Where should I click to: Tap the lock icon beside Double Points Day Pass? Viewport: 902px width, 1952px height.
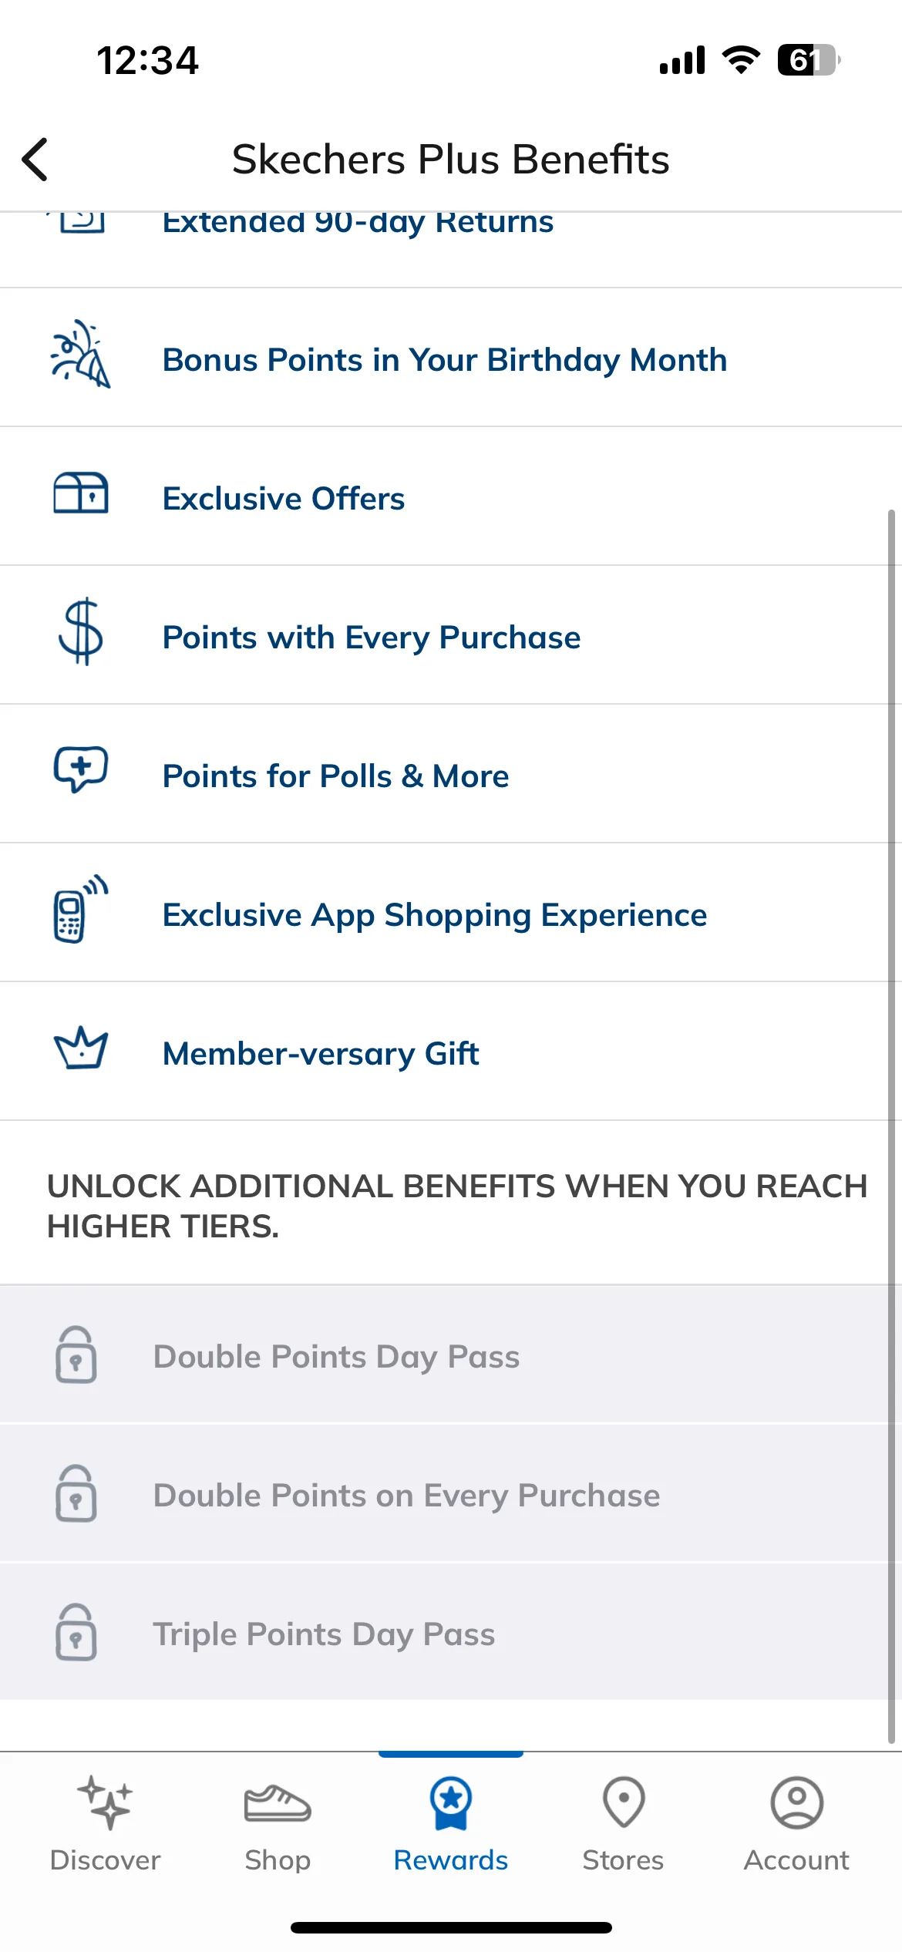(76, 1355)
